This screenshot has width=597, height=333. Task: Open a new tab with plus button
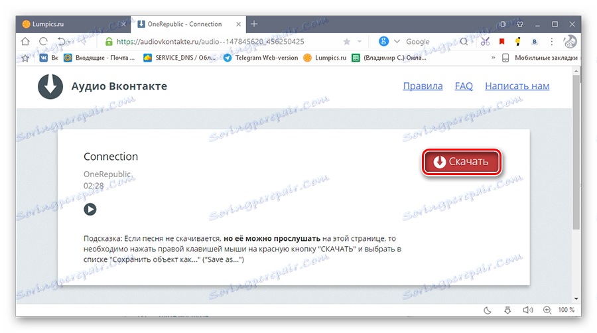click(254, 24)
